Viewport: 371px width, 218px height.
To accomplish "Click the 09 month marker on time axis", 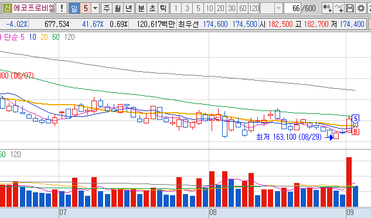I will point(350,212).
